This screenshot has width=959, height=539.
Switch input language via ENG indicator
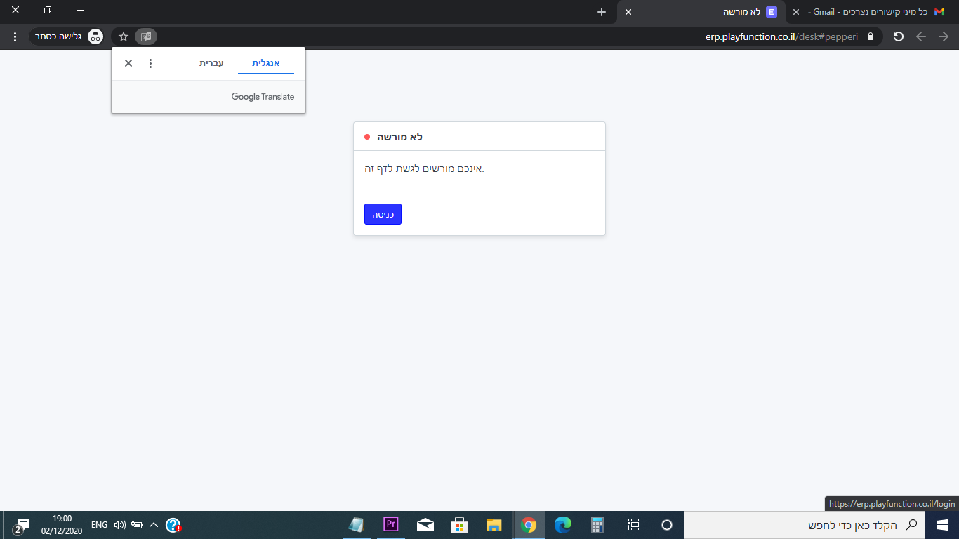coord(99,525)
